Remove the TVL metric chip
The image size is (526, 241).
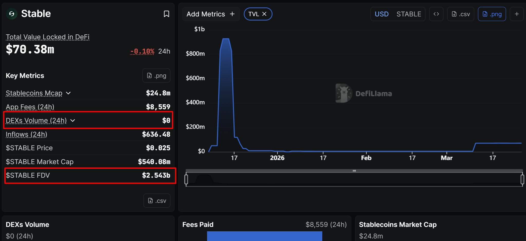click(x=264, y=14)
